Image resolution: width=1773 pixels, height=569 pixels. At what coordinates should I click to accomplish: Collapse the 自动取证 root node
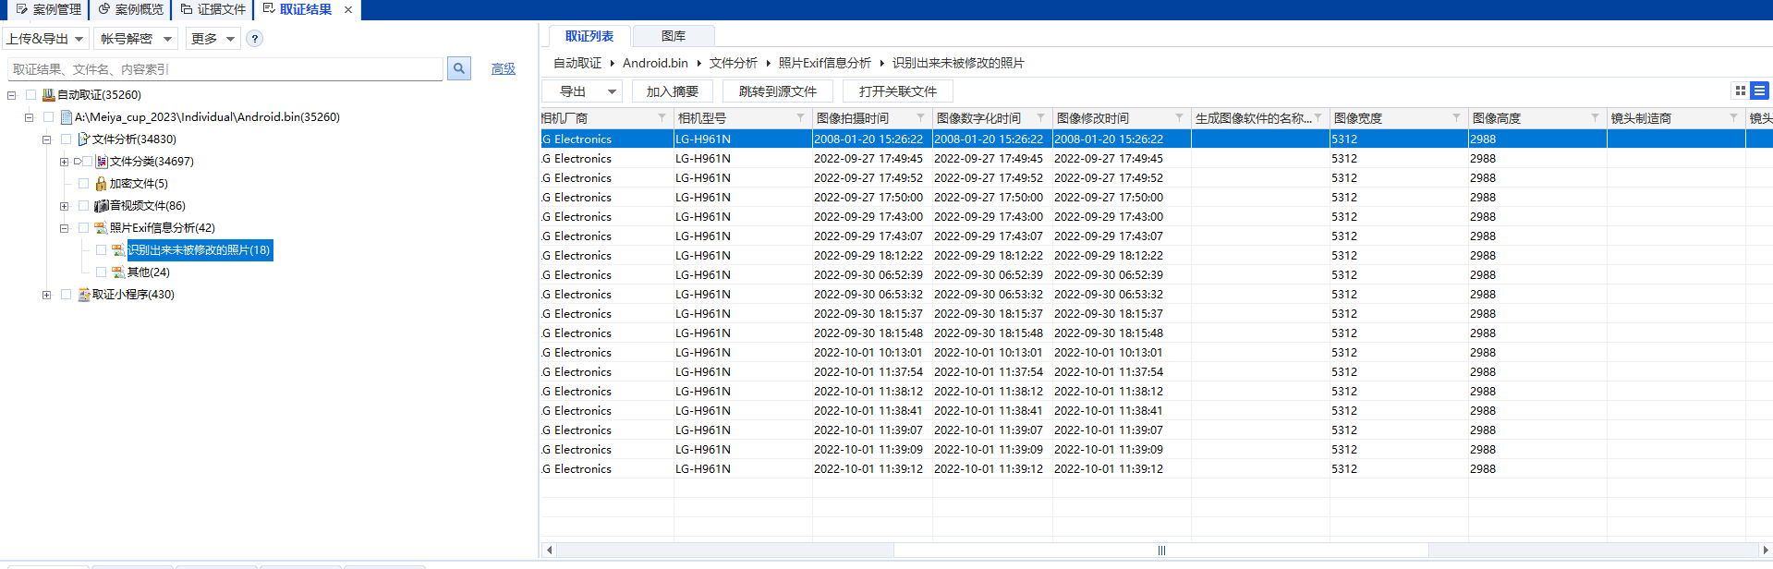click(12, 95)
